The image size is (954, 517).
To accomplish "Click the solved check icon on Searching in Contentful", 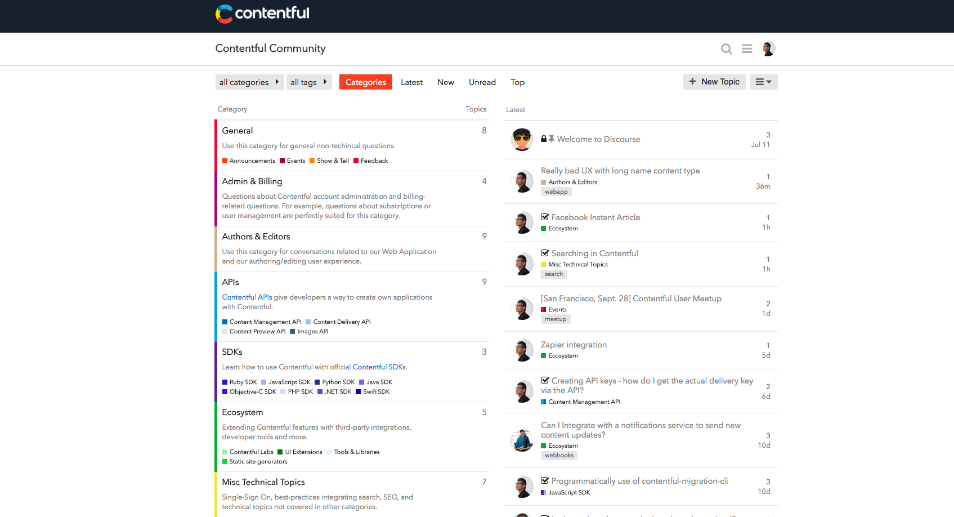I will (545, 253).
